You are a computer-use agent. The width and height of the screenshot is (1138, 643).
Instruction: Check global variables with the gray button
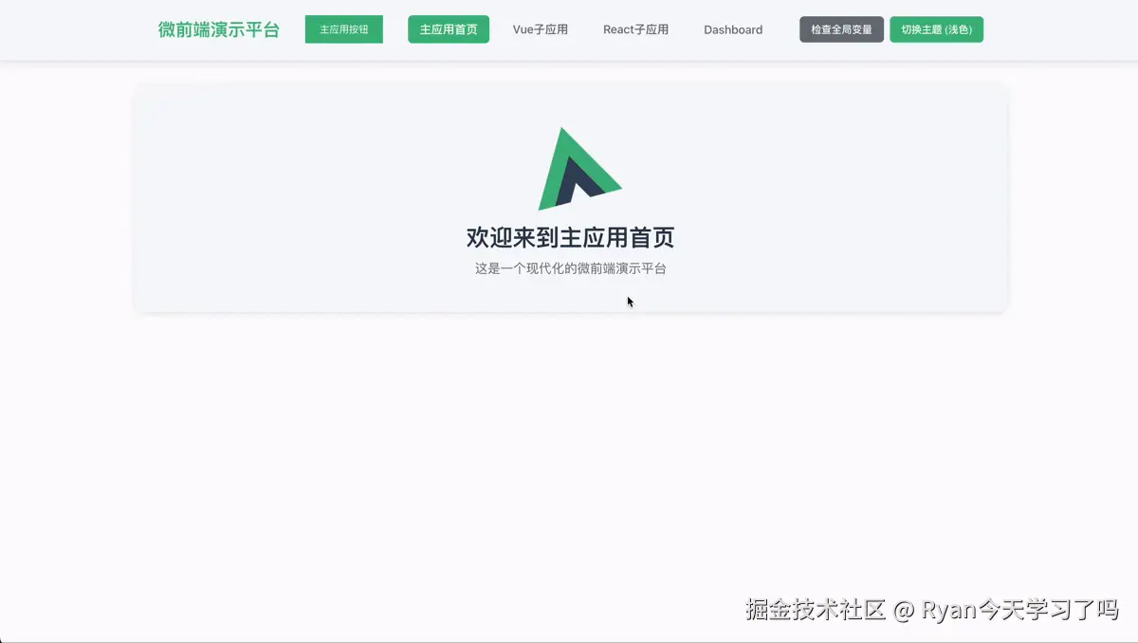pos(841,29)
